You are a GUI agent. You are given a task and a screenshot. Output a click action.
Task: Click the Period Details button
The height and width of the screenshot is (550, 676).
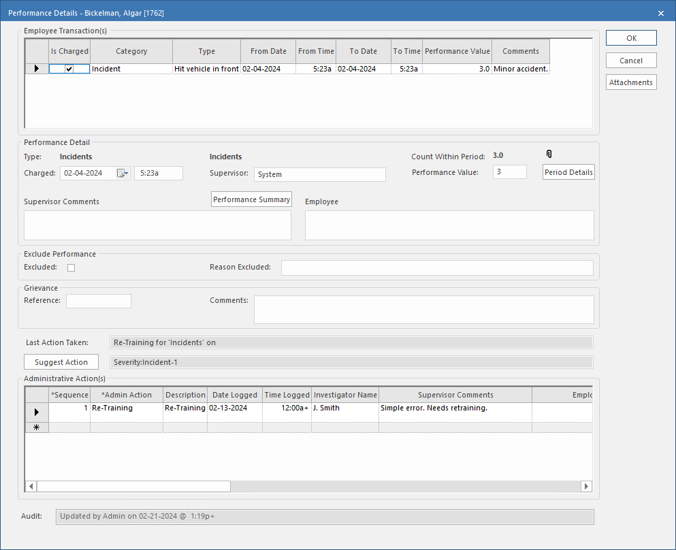(x=568, y=172)
